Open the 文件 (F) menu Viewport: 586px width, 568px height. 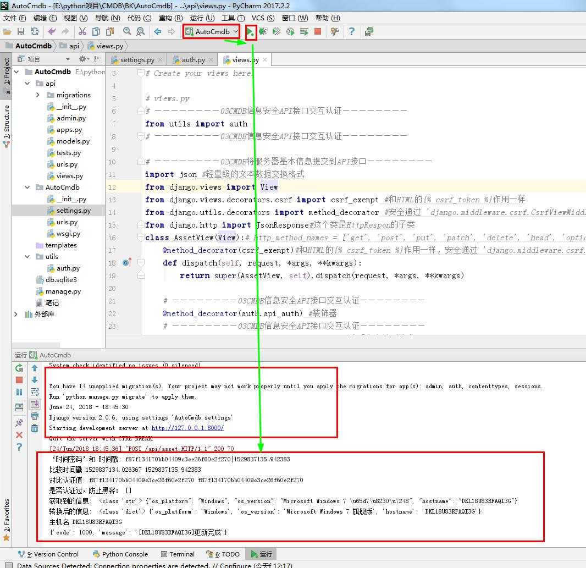tap(15, 18)
